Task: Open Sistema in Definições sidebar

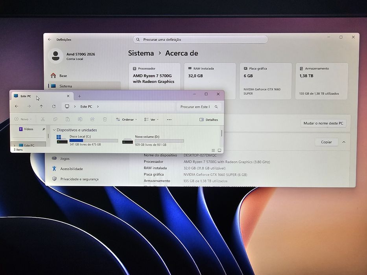Action: [x=84, y=86]
